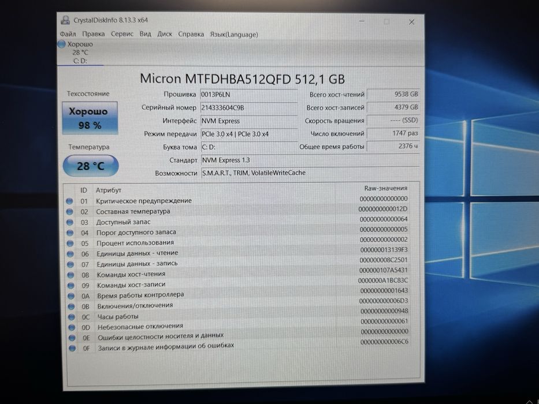This screenshot has height=404, width=539.
Task: Select attribute text Составная температура
Action: [x=133, y=211]
